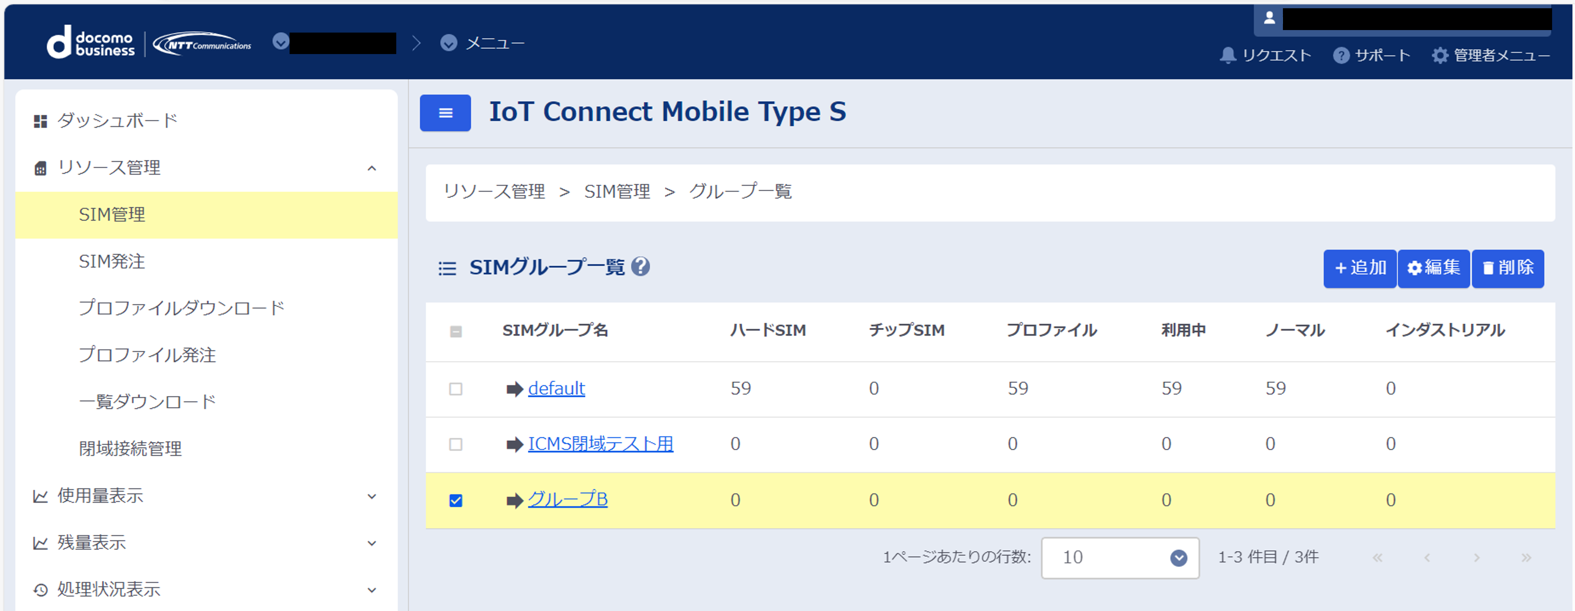Click the 削除 delete button
This screenshot has height=611, width=1575.
point(1507,268)
